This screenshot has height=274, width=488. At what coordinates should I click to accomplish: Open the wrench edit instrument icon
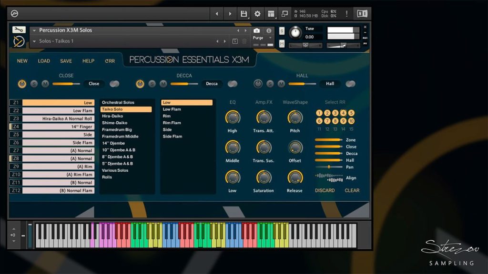coord(19,30)
